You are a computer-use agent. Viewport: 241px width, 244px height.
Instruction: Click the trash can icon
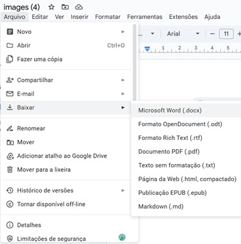pyautogui.click(x=10, y=169)
